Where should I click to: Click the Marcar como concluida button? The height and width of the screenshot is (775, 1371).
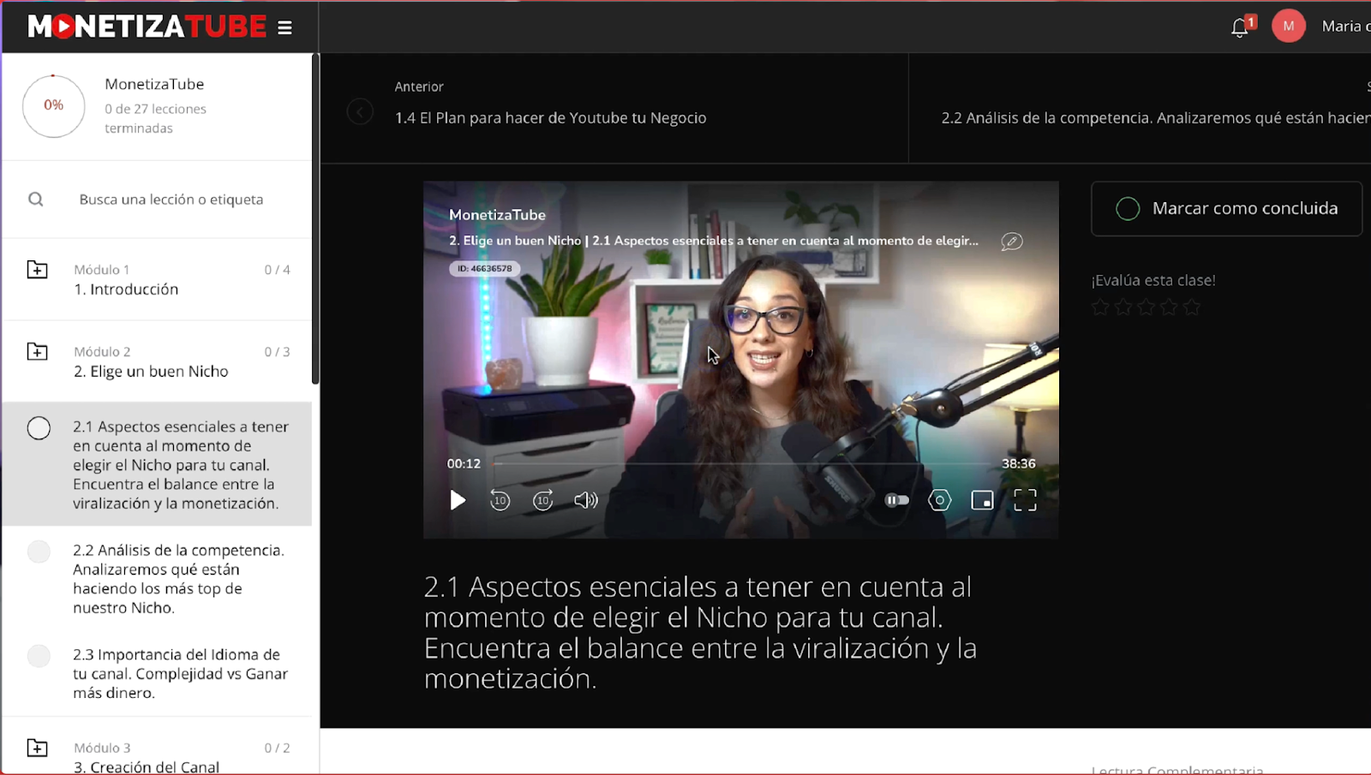coord(1226,208)
